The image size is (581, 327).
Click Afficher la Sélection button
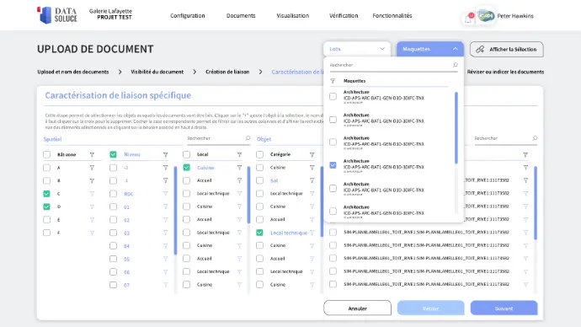(x=507, y=50)
